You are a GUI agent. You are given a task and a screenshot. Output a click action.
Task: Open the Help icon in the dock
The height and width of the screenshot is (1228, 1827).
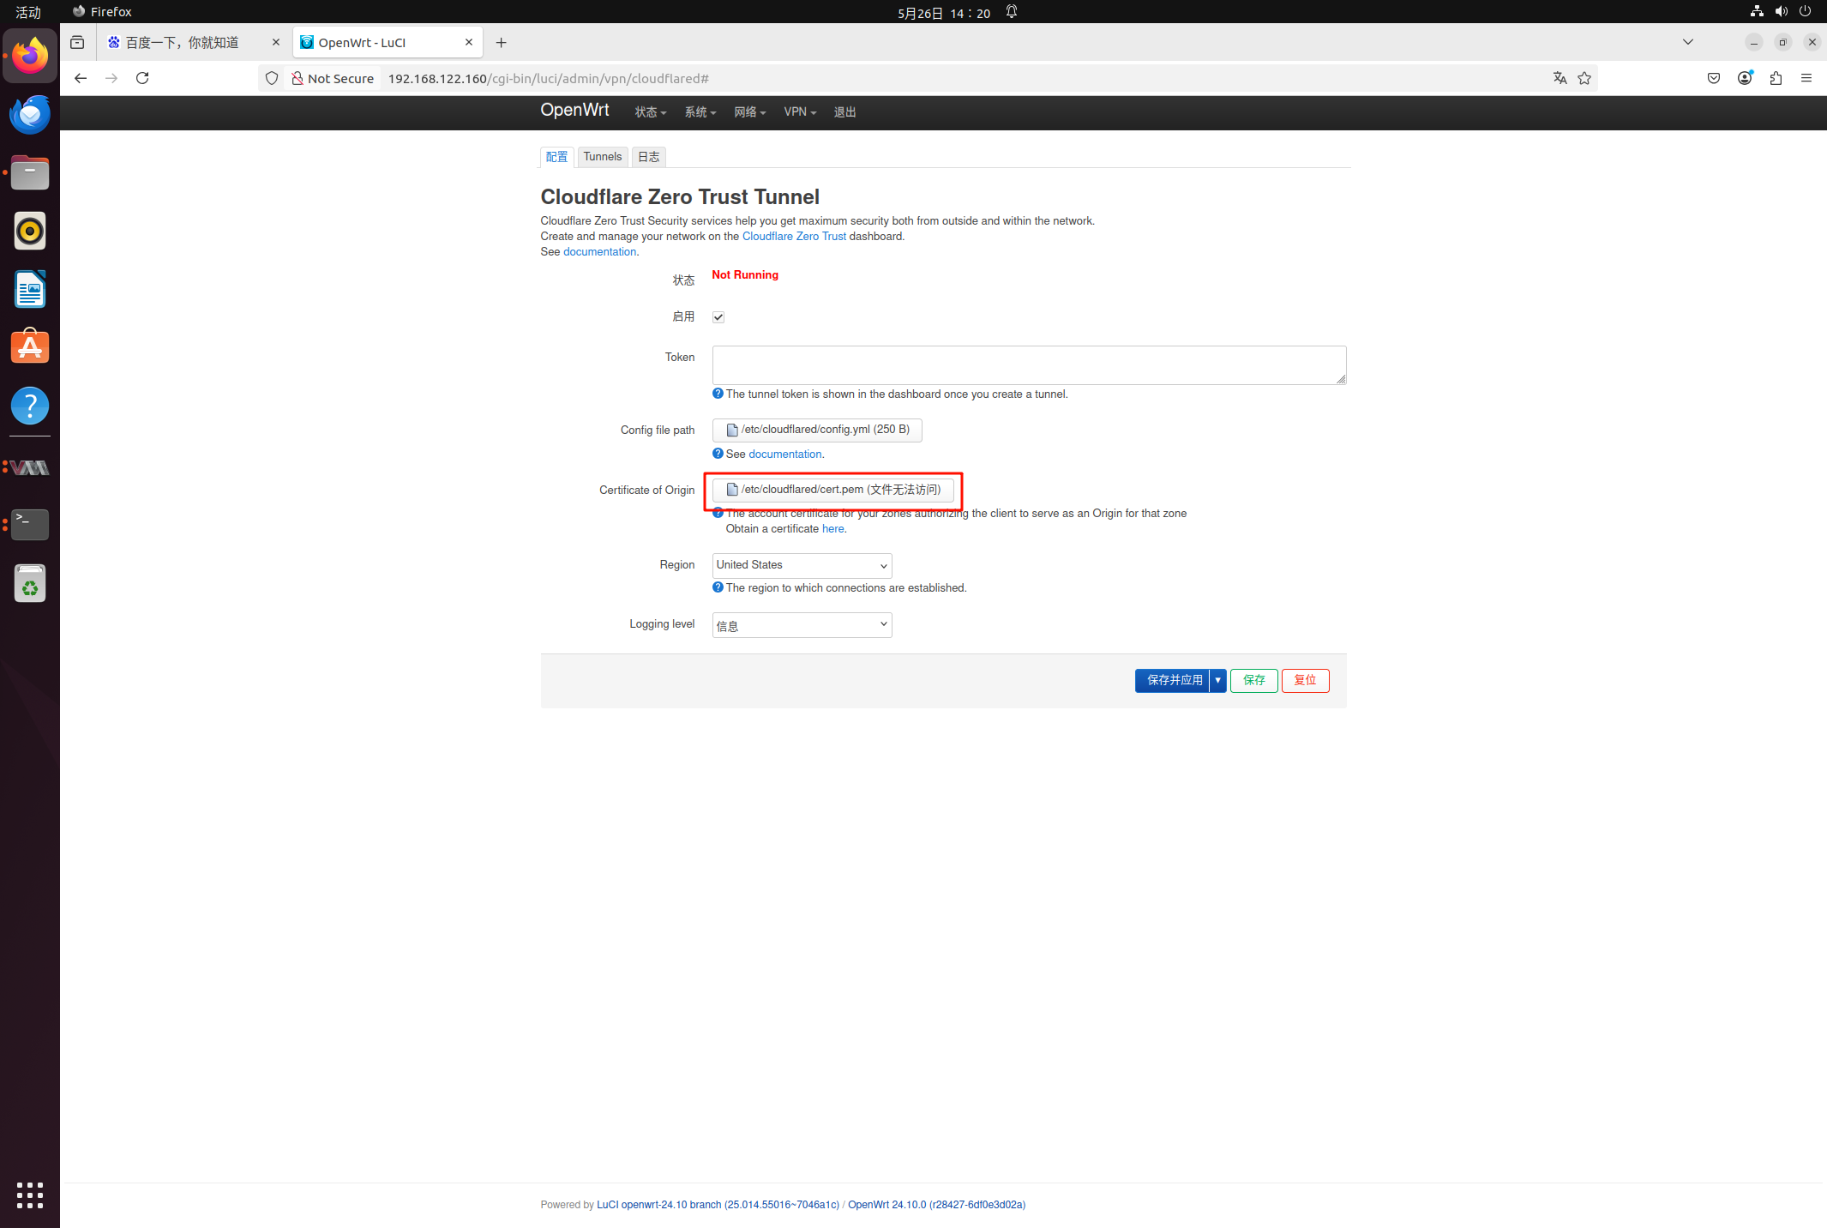coord(30,406)
